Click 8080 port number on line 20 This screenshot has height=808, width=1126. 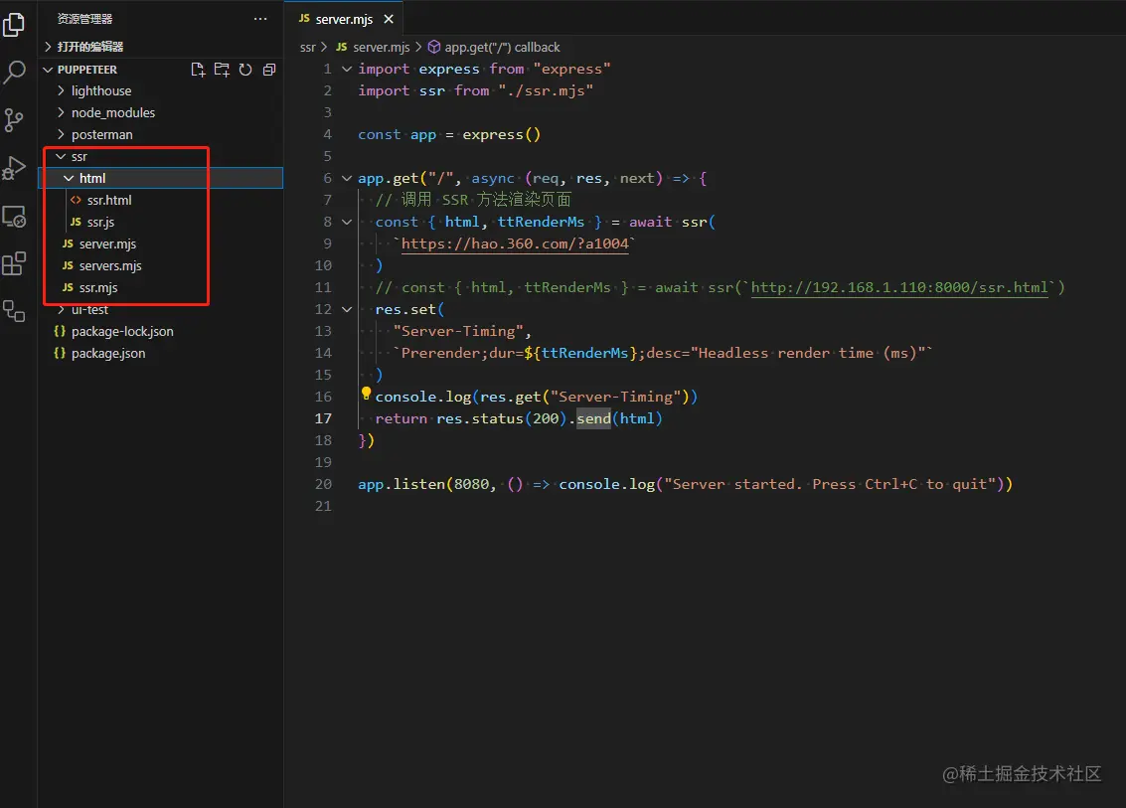[x=472, y=484]
